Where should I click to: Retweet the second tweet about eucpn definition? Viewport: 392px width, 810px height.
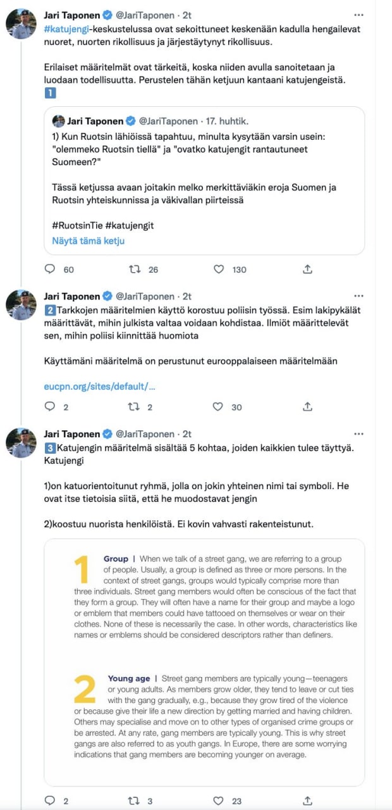click(135, 407)
